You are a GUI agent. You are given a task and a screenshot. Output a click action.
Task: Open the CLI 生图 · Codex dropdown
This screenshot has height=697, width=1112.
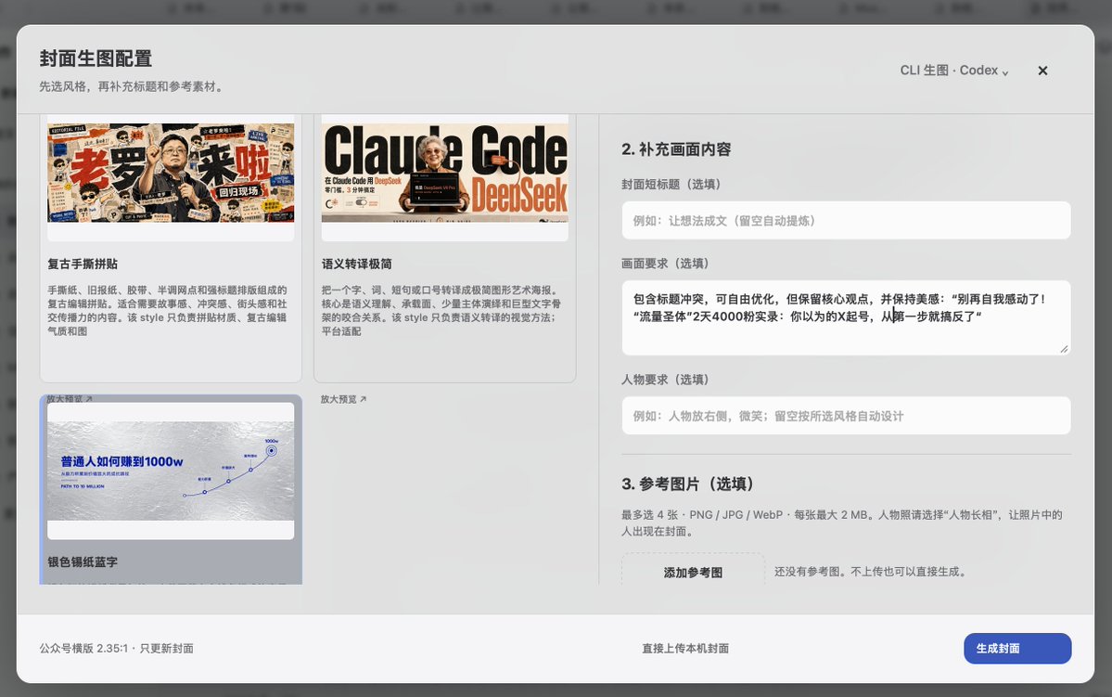click(x=953, y=71)
